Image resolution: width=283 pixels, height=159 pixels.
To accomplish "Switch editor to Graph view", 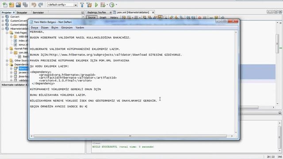I will (103, 18).
